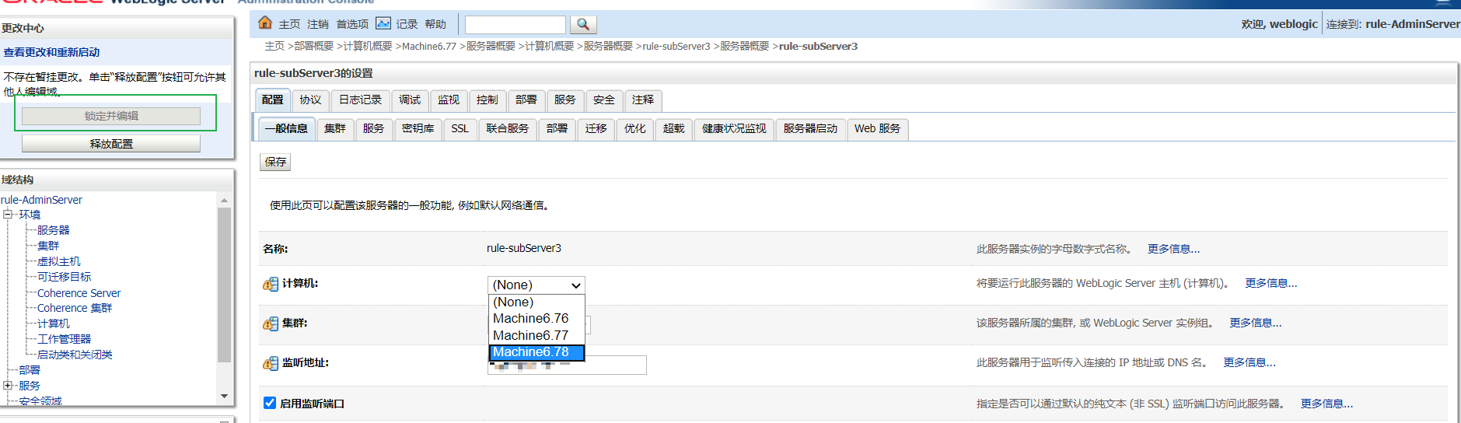
Task: Open the 密钥库 sub-tab
Action: pos(418,128)
